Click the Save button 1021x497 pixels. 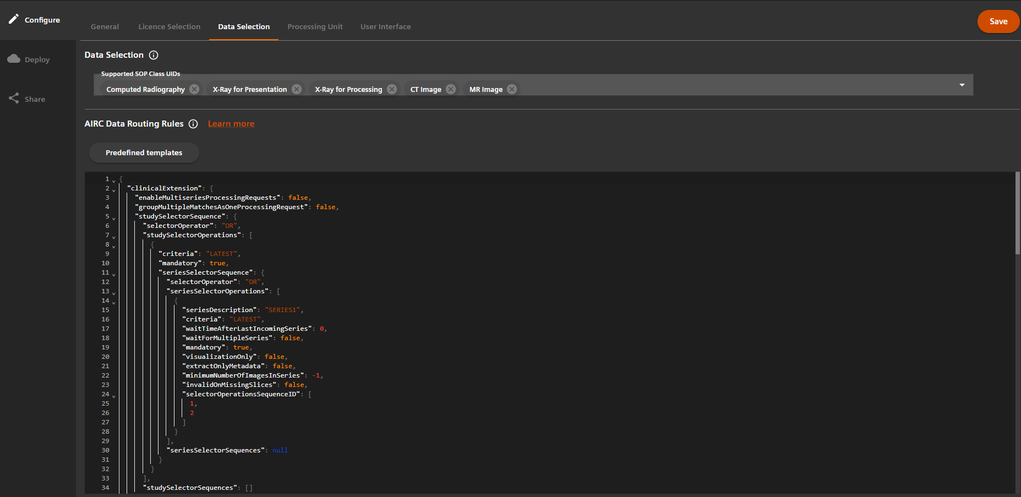pos(998,21)
